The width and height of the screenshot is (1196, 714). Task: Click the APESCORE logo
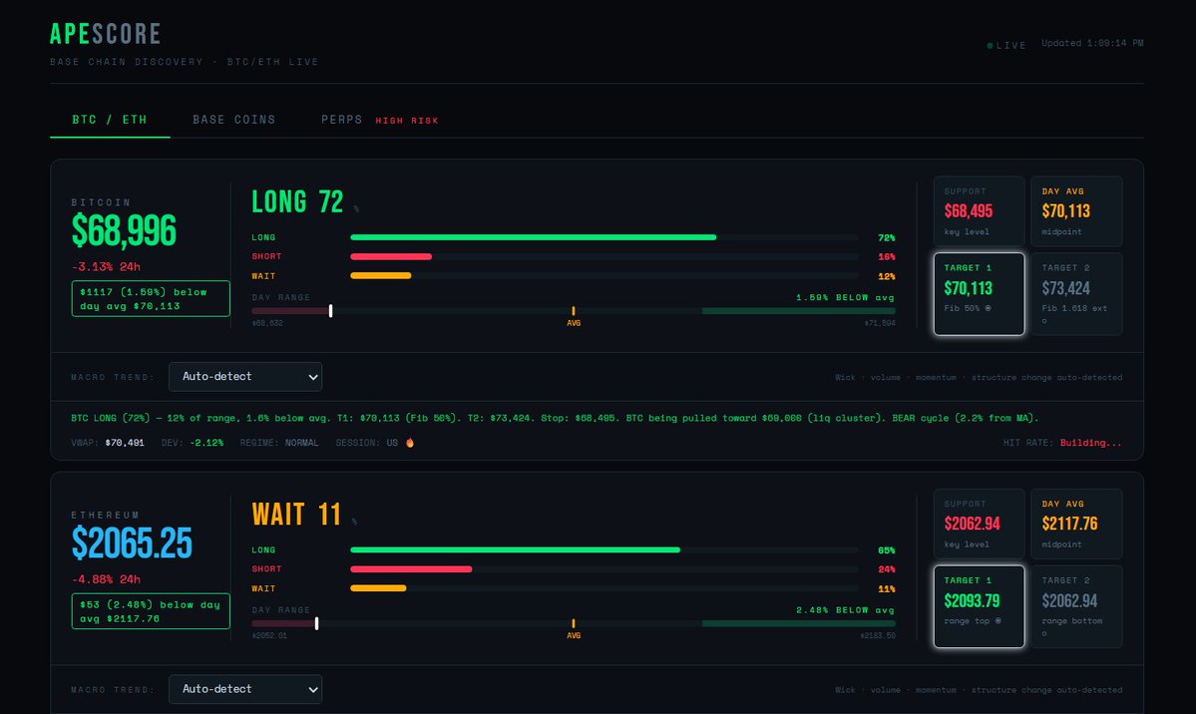pyautogui.click(x=106, y=34)
